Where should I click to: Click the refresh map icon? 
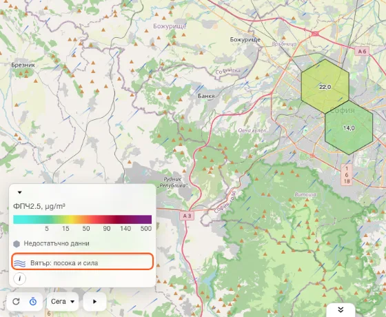pyautogui.click(x=16, y=302)
